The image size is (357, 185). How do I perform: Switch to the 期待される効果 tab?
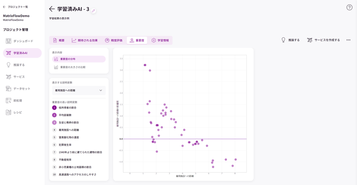tap(85, 40)
